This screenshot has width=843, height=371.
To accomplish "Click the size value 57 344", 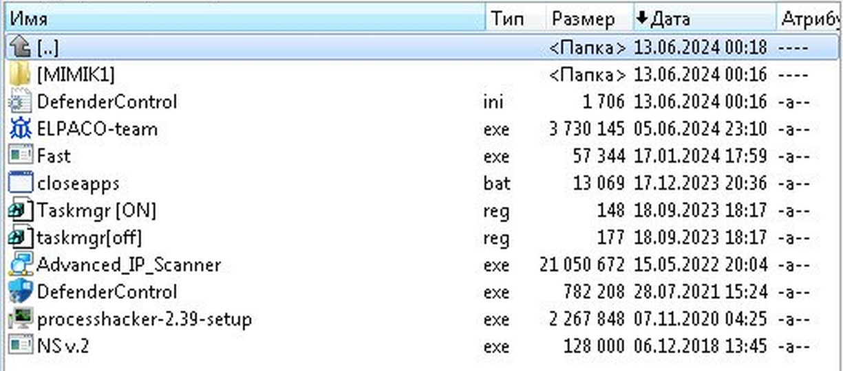I will (x=599, y=156).
